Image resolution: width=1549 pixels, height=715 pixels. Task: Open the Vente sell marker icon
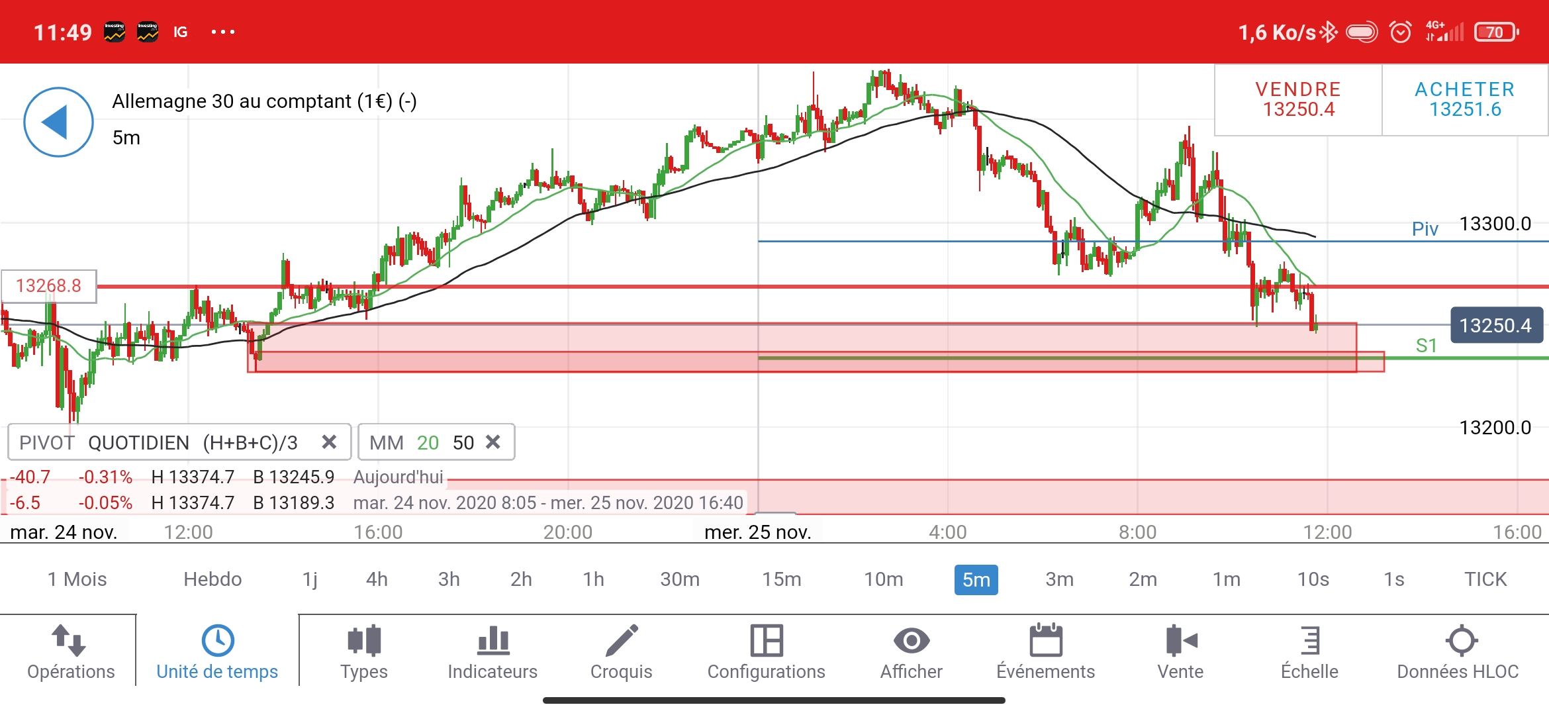coord(1180,641)
